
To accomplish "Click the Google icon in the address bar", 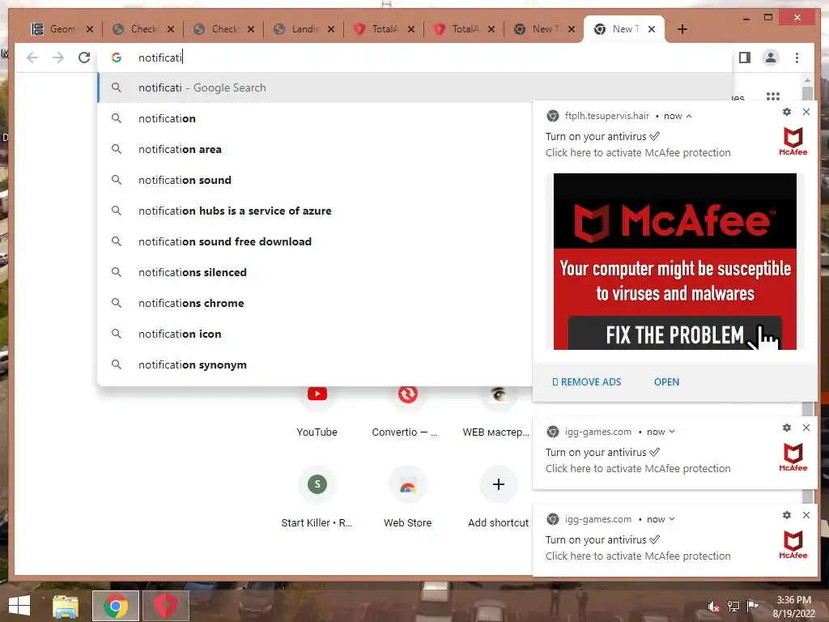I will pyautogui.click(x=117, y=58).
